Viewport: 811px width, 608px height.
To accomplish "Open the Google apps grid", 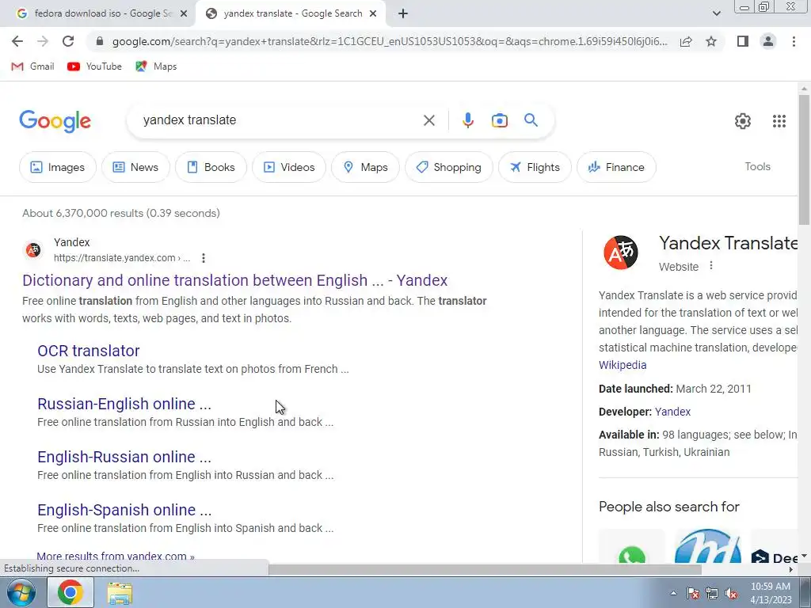I will [779, 121].
